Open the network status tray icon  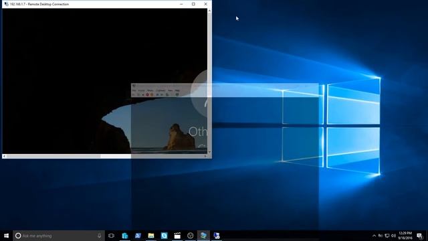[x=387, y=236]
